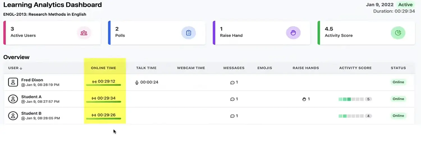Click the Polls clipboard icon
This screenshot has height=142, width=421.
pyautogui.click(x=188, y=33)
